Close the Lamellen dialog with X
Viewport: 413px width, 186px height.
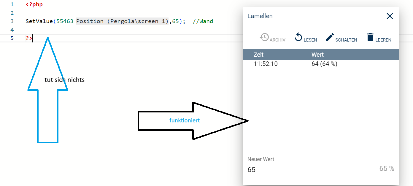click(390, 16)
